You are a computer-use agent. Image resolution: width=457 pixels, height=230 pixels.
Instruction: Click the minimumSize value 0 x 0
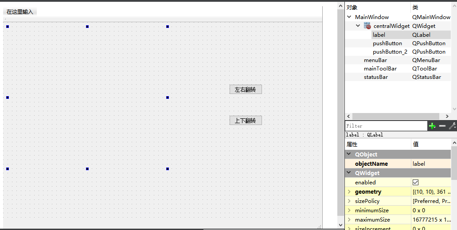[x=419, y=211]
